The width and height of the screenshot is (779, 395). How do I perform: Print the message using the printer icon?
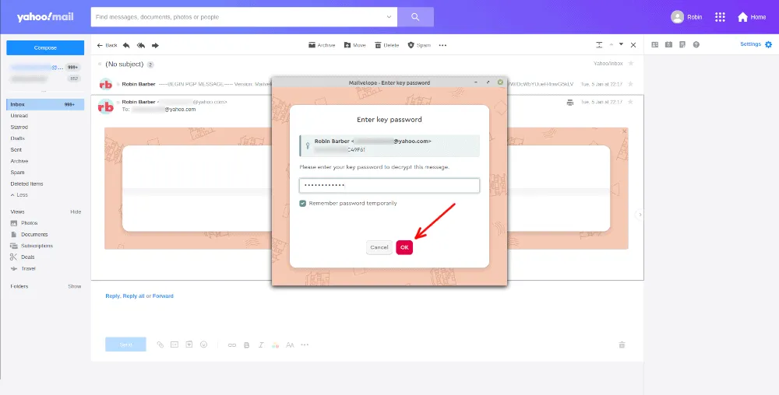pos(570,102)
